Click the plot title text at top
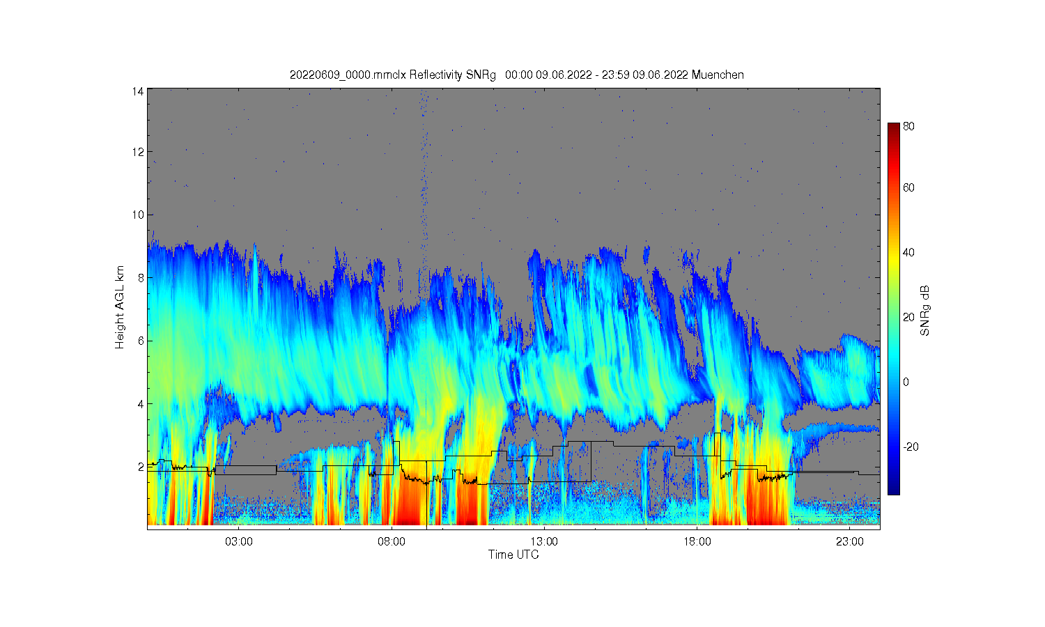The width and height of the screenshot is (1045, 627). [517, 75]
